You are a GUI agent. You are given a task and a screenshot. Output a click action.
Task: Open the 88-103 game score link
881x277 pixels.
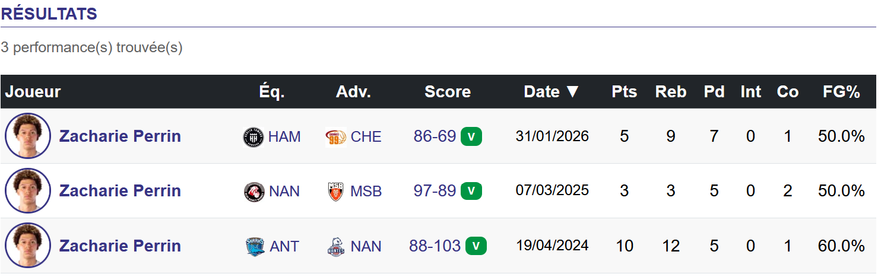[435, 246]
